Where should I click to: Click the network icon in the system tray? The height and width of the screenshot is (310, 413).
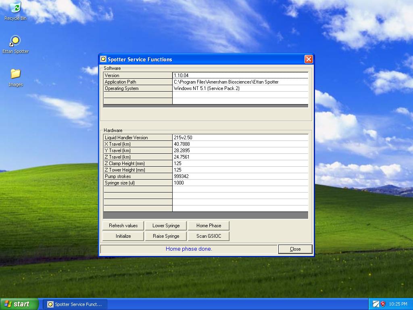376,304
